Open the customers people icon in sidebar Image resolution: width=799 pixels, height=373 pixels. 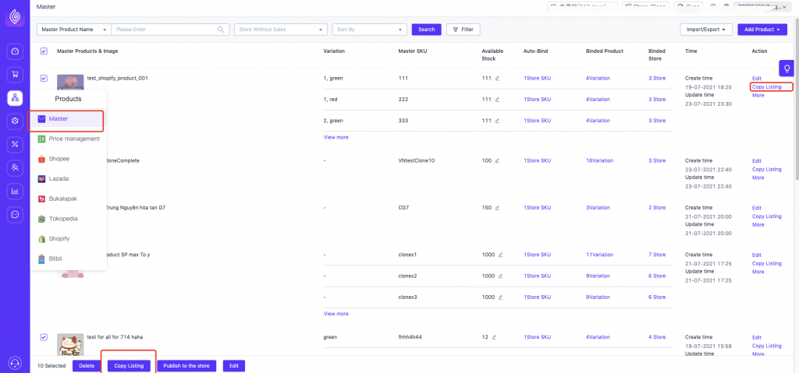click(15, 167)
